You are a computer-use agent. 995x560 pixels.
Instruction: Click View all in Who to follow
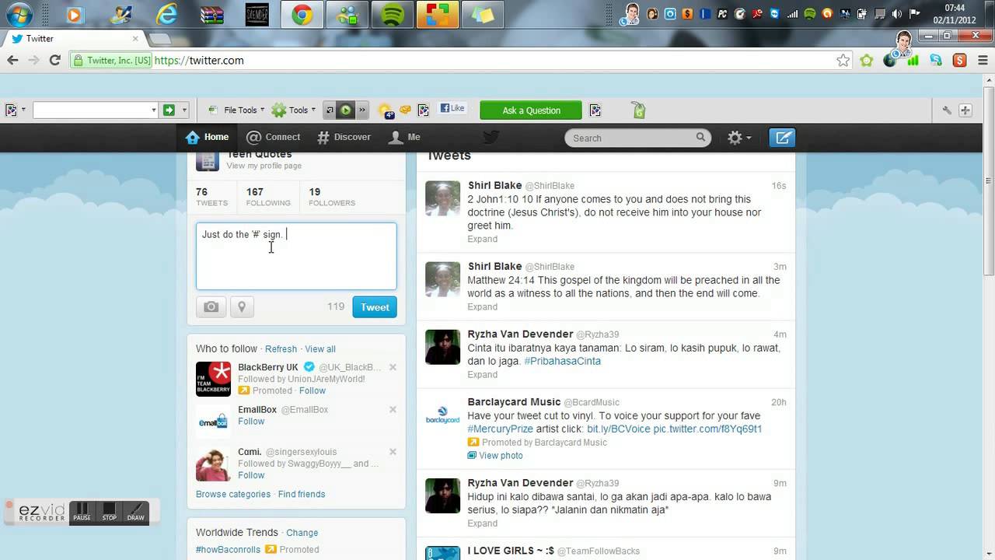[x=320, y=349]
